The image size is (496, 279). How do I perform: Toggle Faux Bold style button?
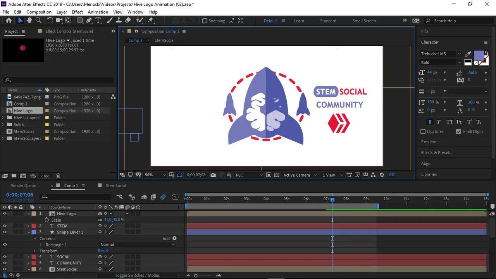[x=430, y=122]
